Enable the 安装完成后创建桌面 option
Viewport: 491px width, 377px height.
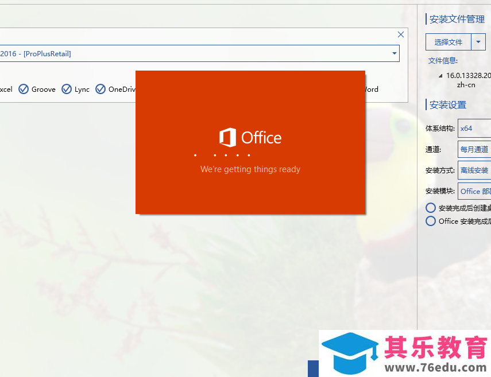tap(431, 208)
